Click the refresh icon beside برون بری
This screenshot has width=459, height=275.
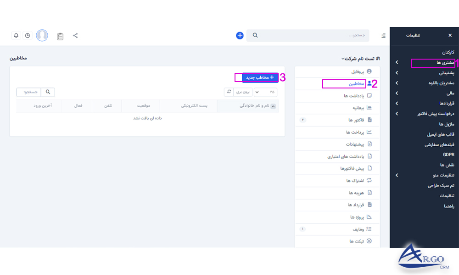tap(229, 92)
